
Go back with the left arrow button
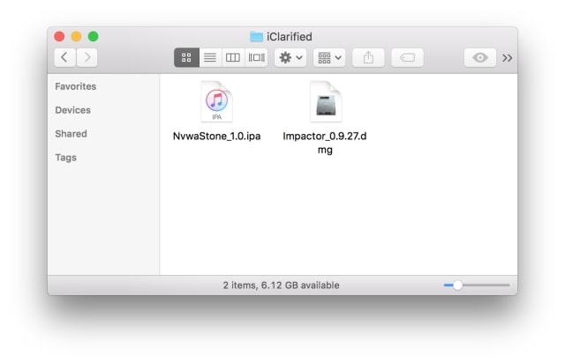(x=65, y=57)
